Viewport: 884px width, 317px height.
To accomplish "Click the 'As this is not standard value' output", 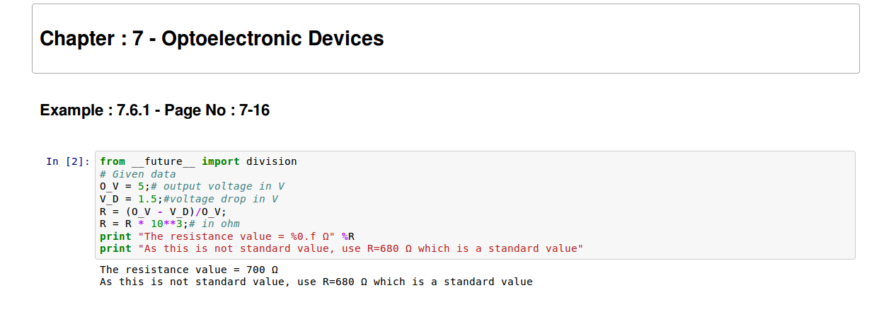I will (x=316, y=282).
